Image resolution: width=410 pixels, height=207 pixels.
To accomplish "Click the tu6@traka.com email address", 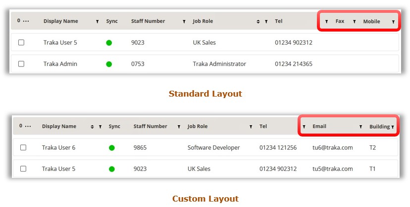I will click(x=332, y=148).
